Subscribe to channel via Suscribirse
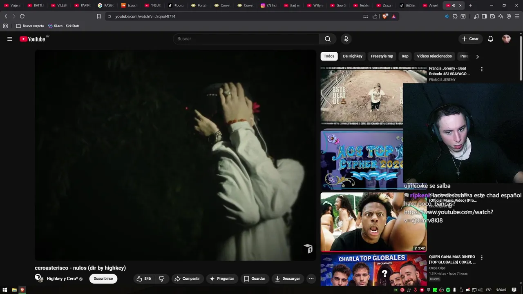The height and width of the screenshot is (294, 523). pos(103,278)
